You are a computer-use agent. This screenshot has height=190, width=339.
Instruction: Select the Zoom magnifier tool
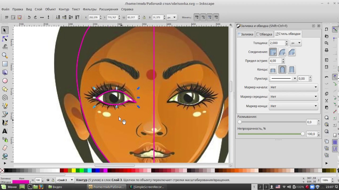click(x=5, y=55)
